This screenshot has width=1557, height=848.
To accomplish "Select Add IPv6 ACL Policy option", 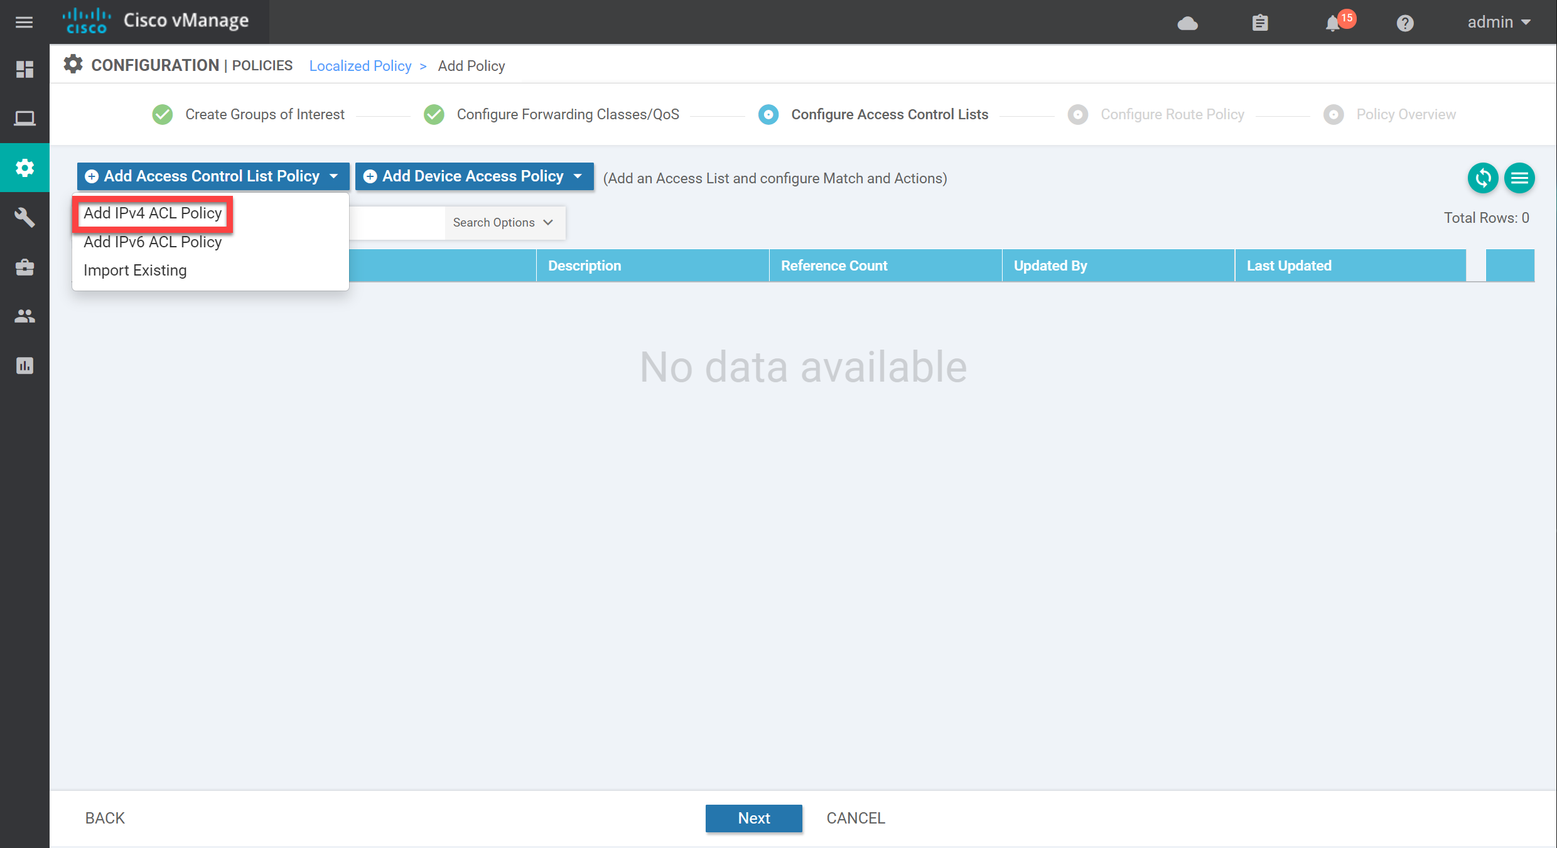I will (x=151, y=241).
